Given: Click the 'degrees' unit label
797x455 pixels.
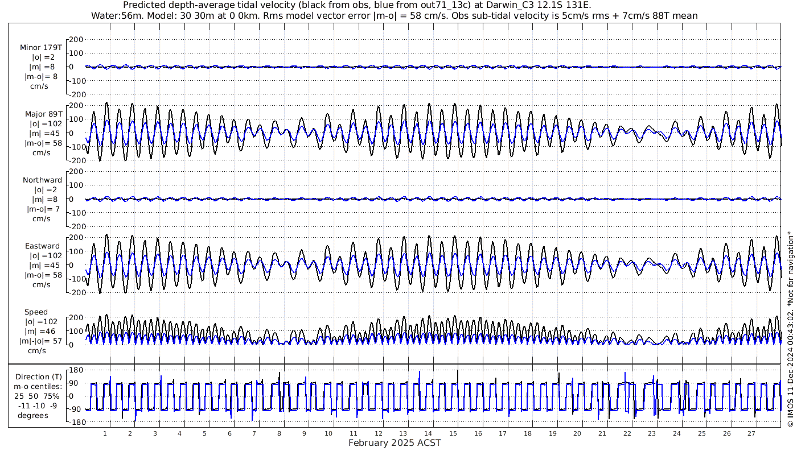Looking at the screenshot, I should coord(32,415).
